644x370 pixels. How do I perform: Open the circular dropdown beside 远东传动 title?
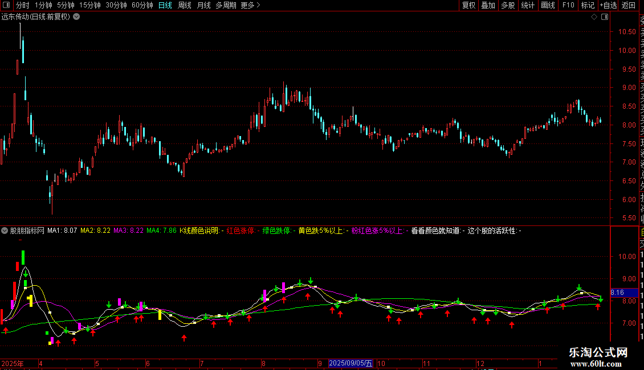pyautogui.click(x=76, y=17)
